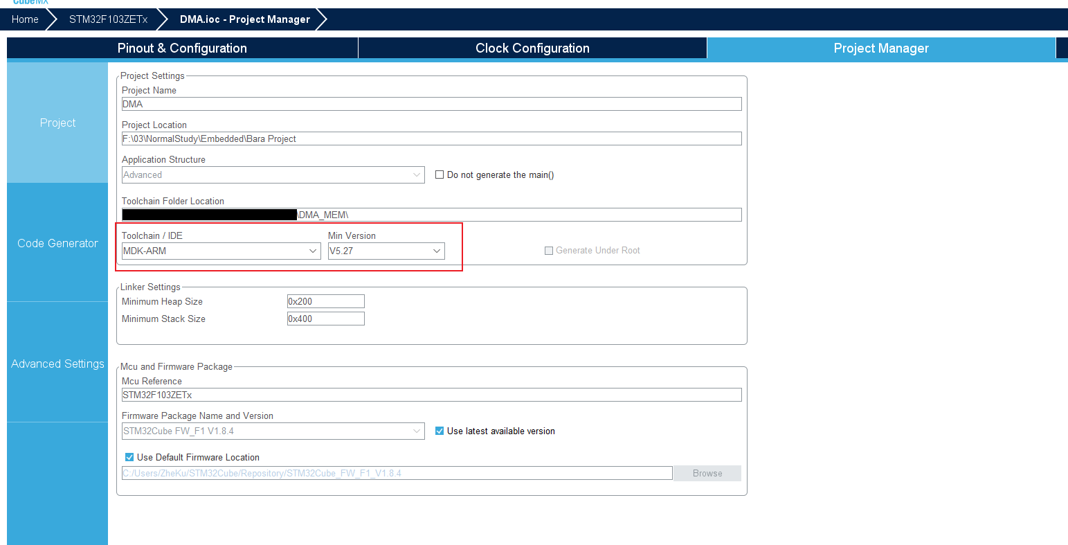Open Advanced Settings side tab

coord(57,364)
